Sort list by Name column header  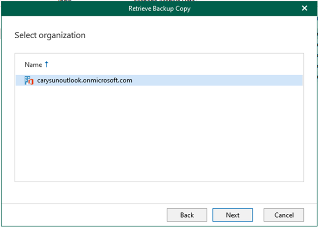coord(33,65)
